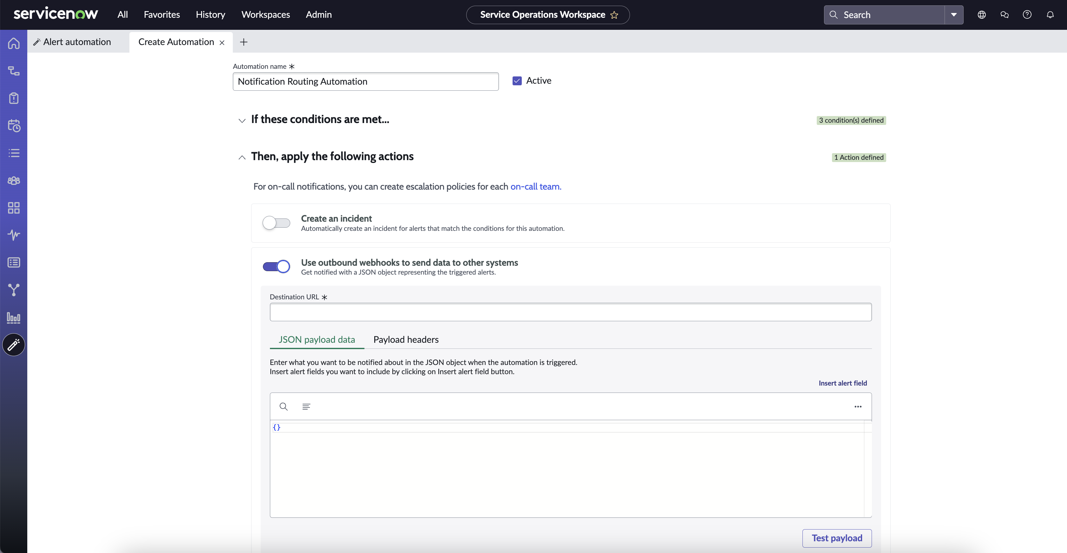Uncheck the Active checkbox
Image resolution: width=1067 pixels, height=553 pixels.
pos(517,81)
